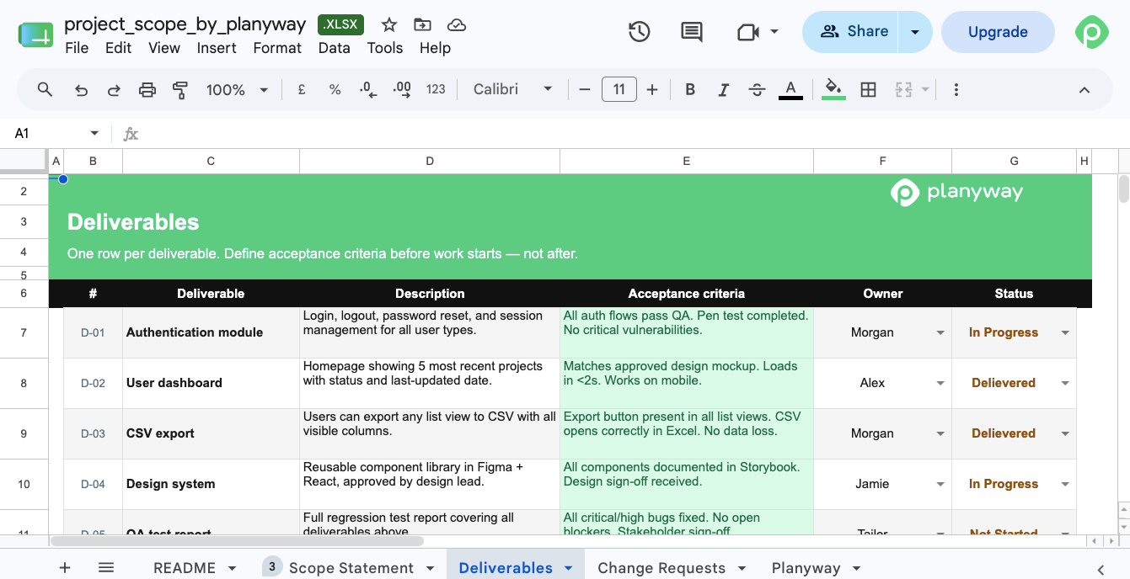Viewport: 1130px width, 579px height.
Task: Undo the last action
Action: click(x=81, y=89)
